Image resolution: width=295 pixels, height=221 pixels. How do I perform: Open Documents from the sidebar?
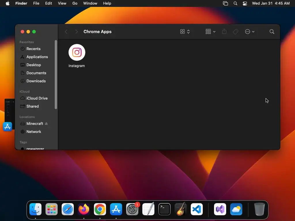37,73
